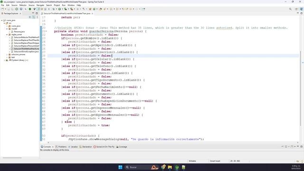Click the green Run launch button

[59, 9]
